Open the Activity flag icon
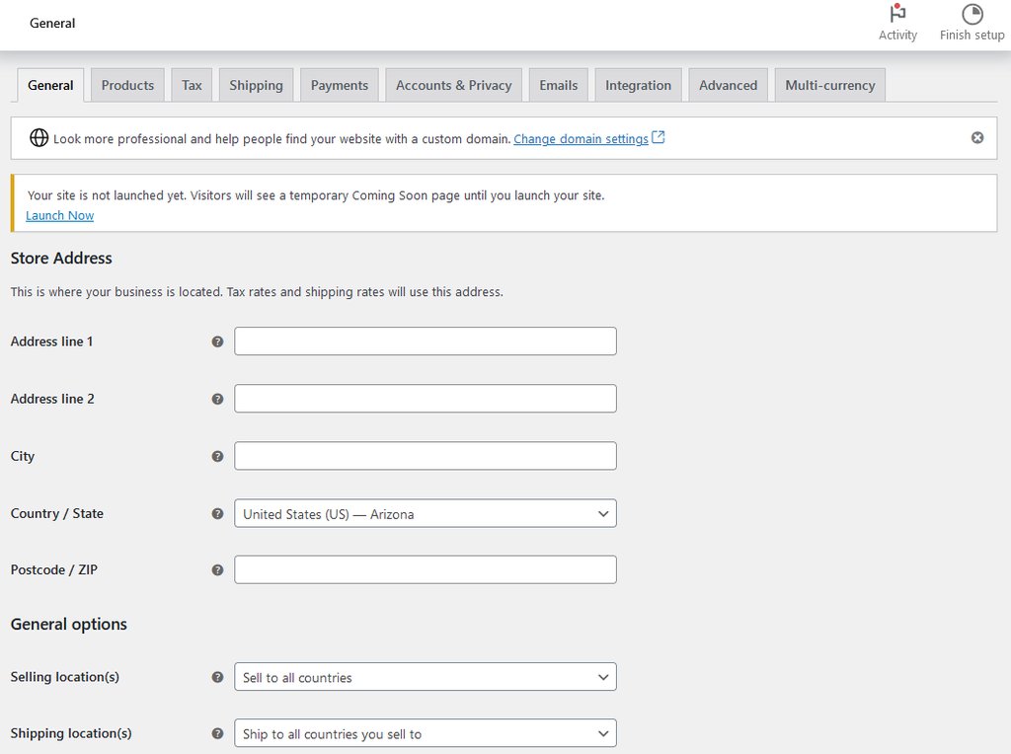The image size is (1011, 754). click(x=897, y=15)
